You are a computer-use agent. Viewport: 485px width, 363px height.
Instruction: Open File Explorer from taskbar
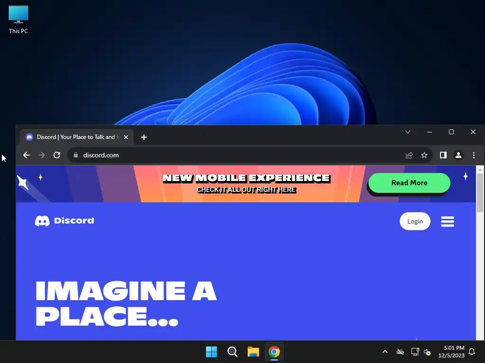(x=253, y=352)
